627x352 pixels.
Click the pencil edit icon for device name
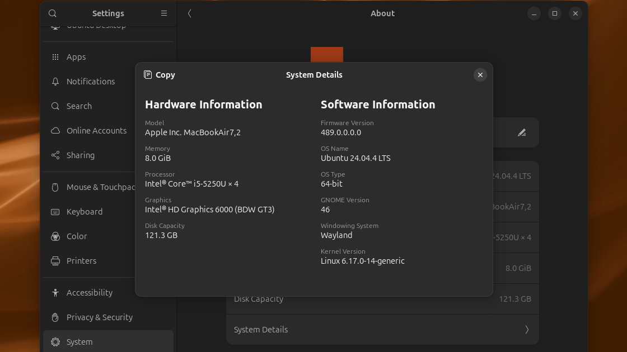[x=522, y=132]
